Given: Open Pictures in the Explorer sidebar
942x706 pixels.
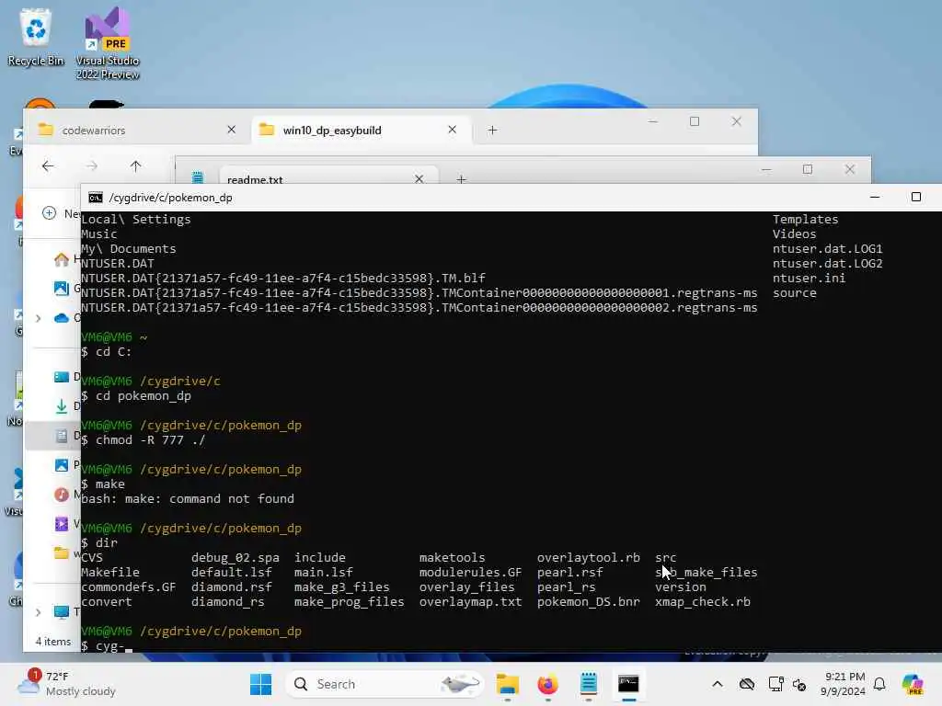Looking at the screenshot, I should tap(62, 465).
